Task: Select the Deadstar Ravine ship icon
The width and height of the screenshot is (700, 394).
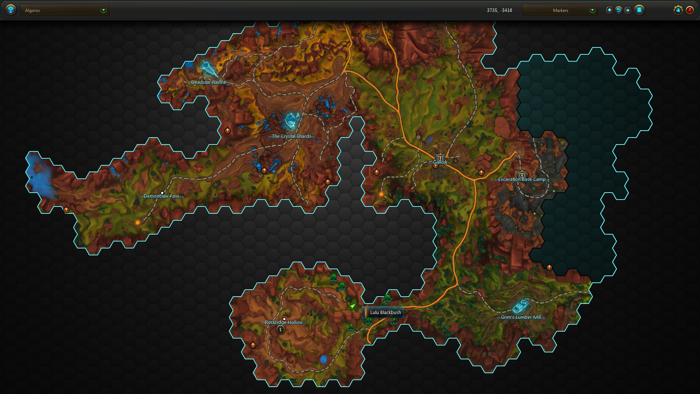Action: coord(209,68)
